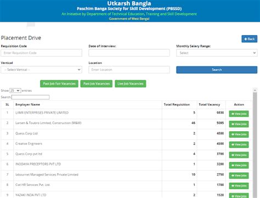Screen dimensions: 260x198
Task: Click the Enter Location input field
Action: (x=129, y=69)
